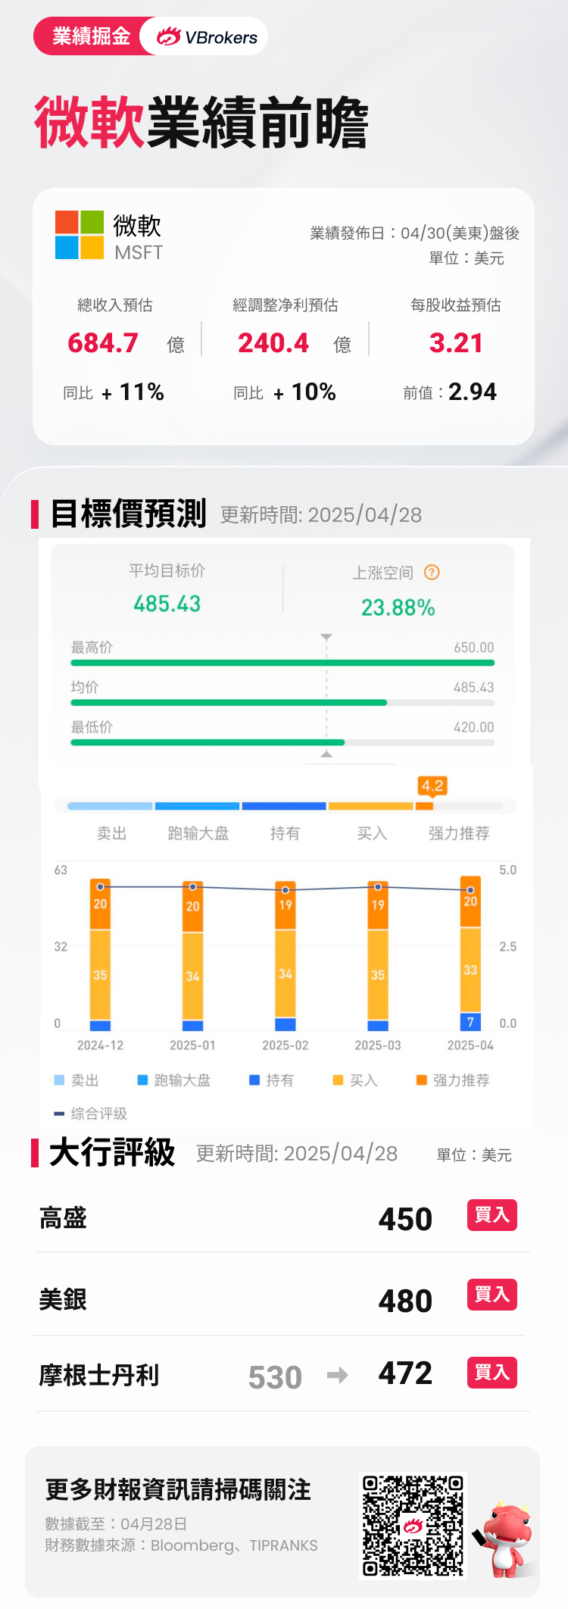Toggle the 强力推荐 legend item

(x=453, y=1080)
